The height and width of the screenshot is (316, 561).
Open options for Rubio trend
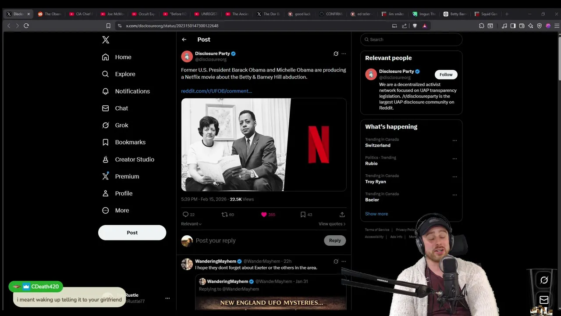click(x=454, y=158)
